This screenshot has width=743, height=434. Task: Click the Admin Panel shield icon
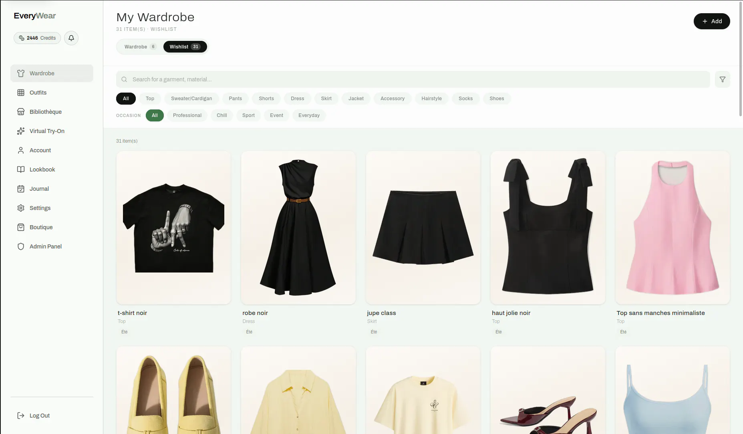point(21,246)
